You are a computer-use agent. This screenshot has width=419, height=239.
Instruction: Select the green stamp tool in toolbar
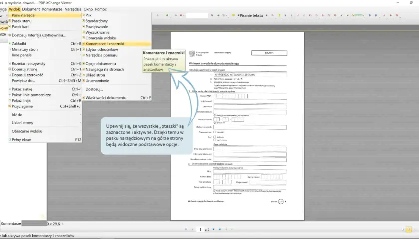(357, 15)
